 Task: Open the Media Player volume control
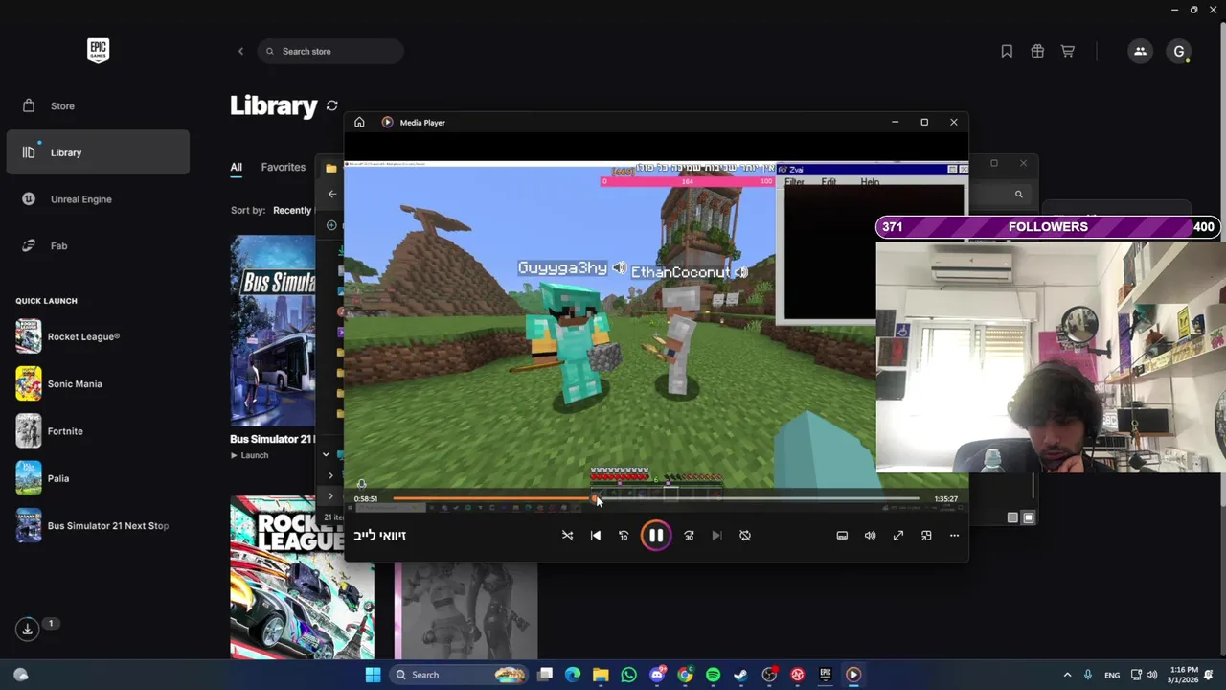870,536
